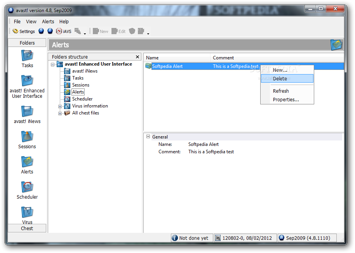355x253 pixels.
Task: Click the Name column header
Action: [x=177, y=58]
